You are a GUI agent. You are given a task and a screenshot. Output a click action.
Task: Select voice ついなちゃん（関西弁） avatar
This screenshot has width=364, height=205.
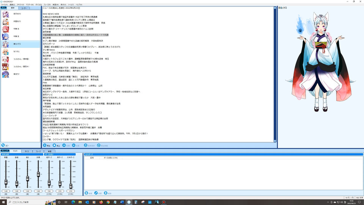pos(6,67)
